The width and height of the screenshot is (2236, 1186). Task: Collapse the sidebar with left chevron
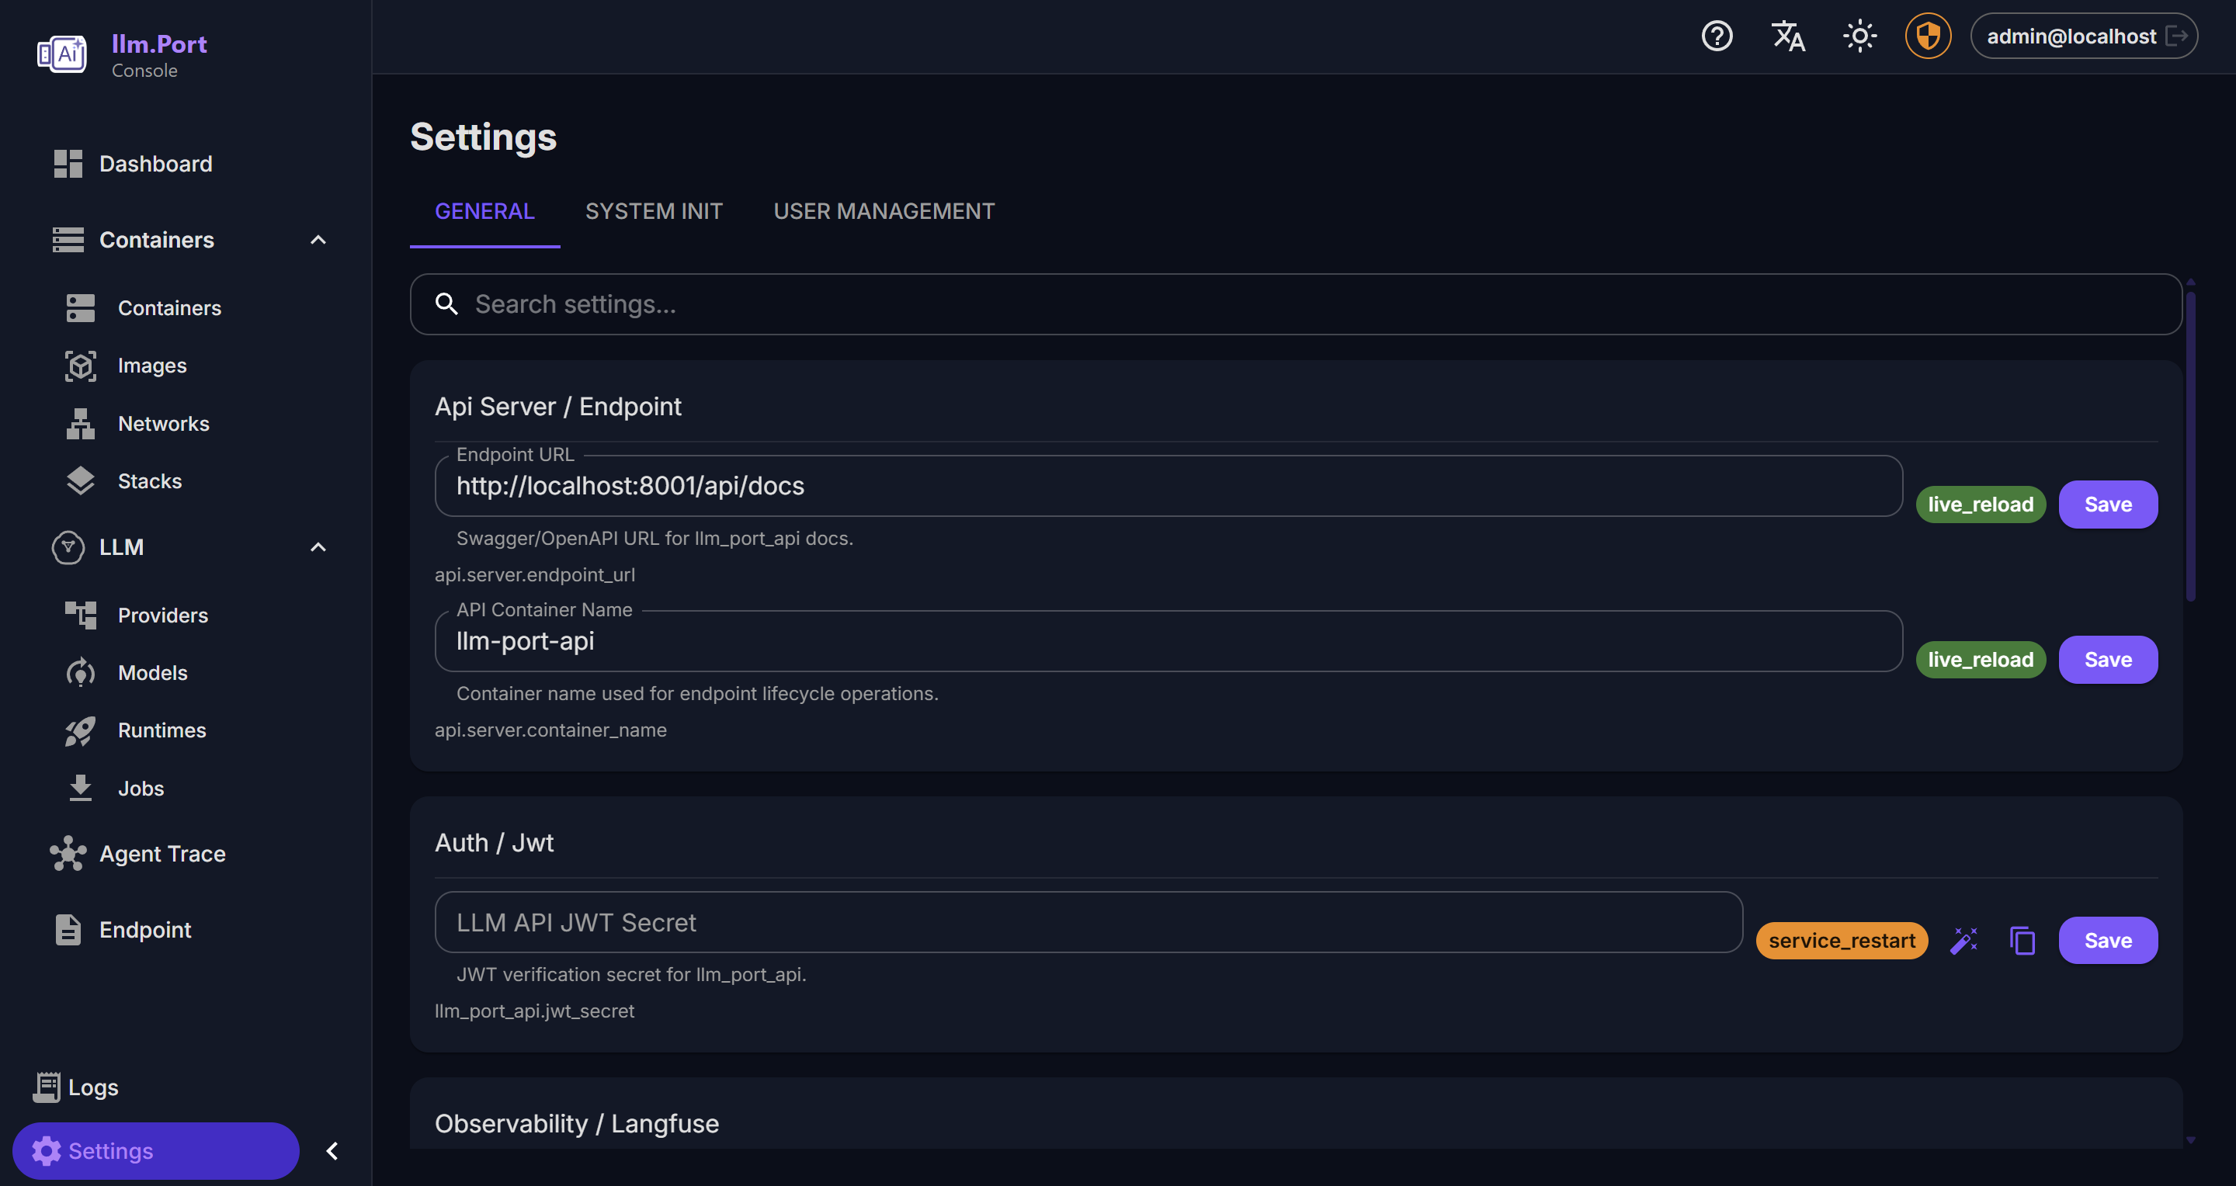click(x=332, y=1151)
